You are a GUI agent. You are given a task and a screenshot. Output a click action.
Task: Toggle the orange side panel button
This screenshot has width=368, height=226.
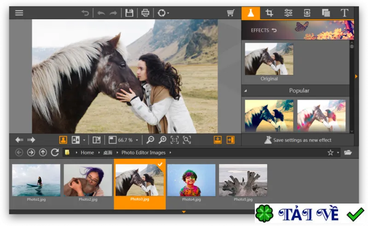[230, 140]
